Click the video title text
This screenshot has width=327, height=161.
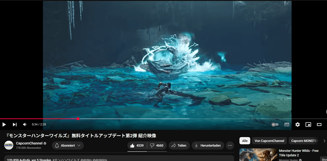(80, 136)
